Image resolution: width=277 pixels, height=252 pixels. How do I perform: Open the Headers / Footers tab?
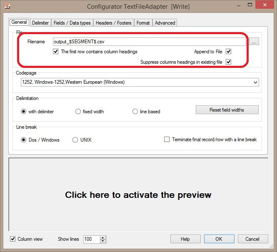(113, 23)
